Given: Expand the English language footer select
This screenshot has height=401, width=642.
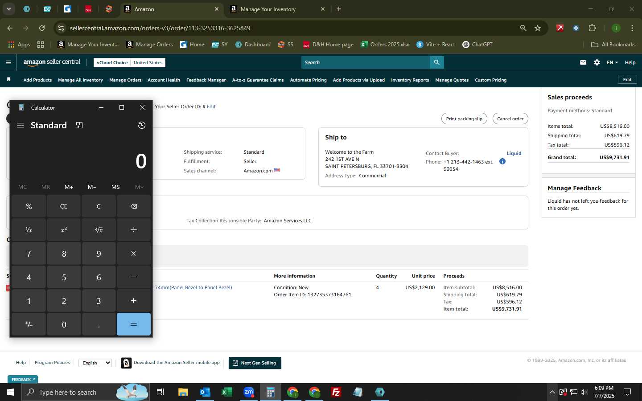Looking at the screenshot, I should 95,363.
